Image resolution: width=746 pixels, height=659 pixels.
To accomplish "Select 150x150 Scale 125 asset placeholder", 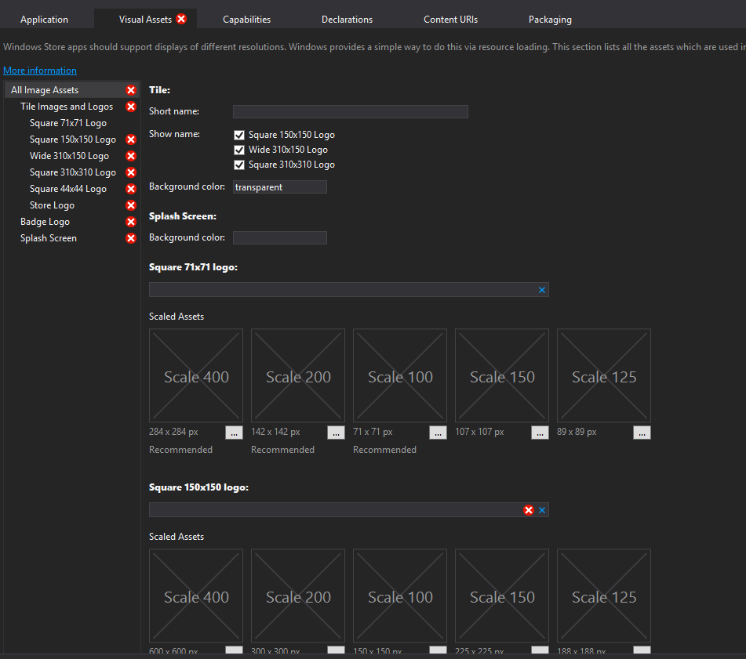I will click(x=604, y=596).
